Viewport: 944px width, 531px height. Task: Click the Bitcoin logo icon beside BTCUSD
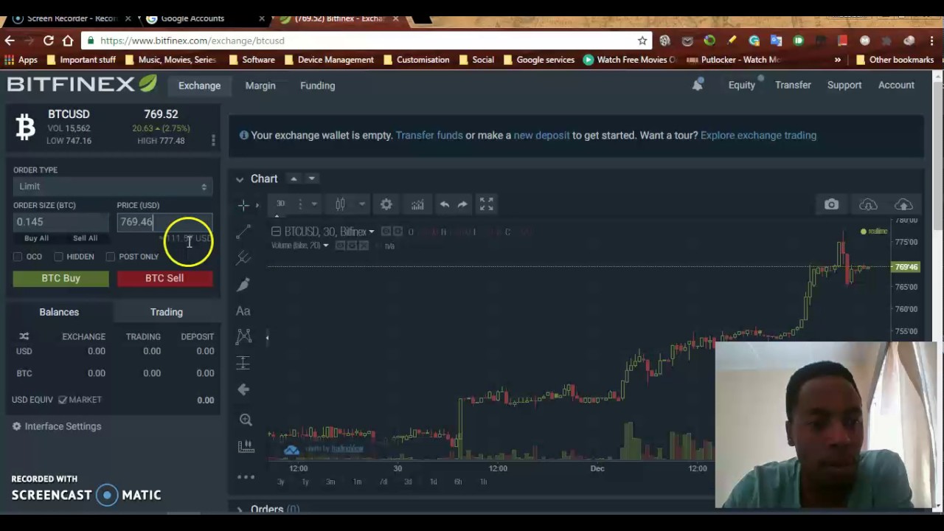26,127
